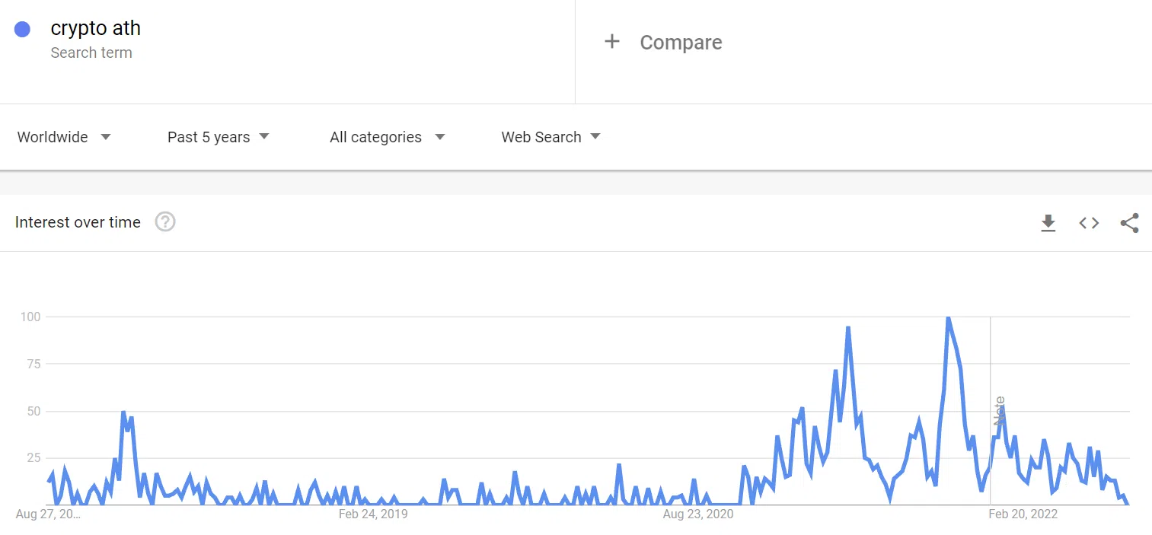Open the All categories dropdown

tap(388, 137)
